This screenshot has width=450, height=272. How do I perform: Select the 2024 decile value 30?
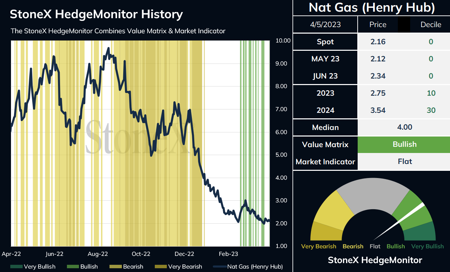(431, 110)
